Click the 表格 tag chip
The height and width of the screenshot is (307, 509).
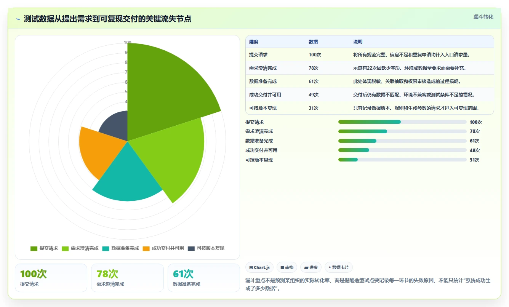point(287,267)
